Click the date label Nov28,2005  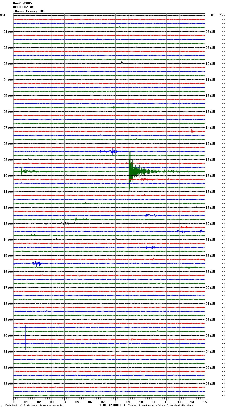[x=22, y=3]
